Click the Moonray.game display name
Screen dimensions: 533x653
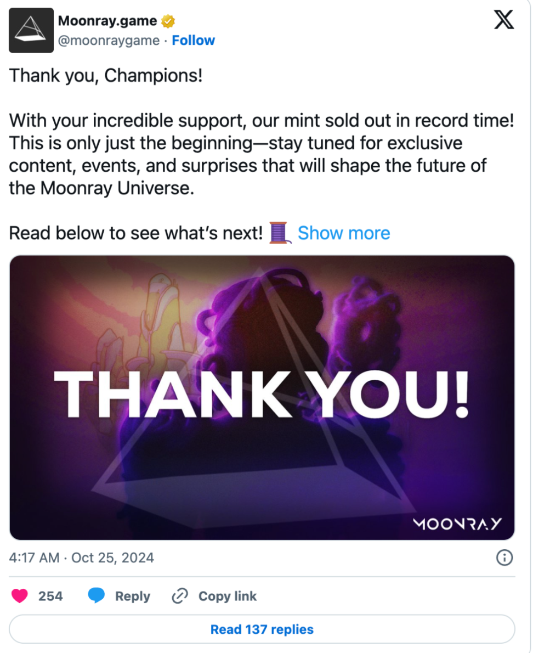tap(107, 21)
